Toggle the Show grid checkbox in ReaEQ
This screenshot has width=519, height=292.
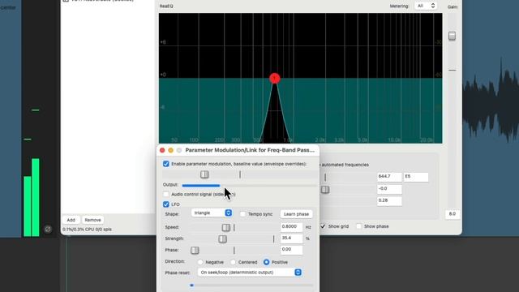click(x=323, y=226)
